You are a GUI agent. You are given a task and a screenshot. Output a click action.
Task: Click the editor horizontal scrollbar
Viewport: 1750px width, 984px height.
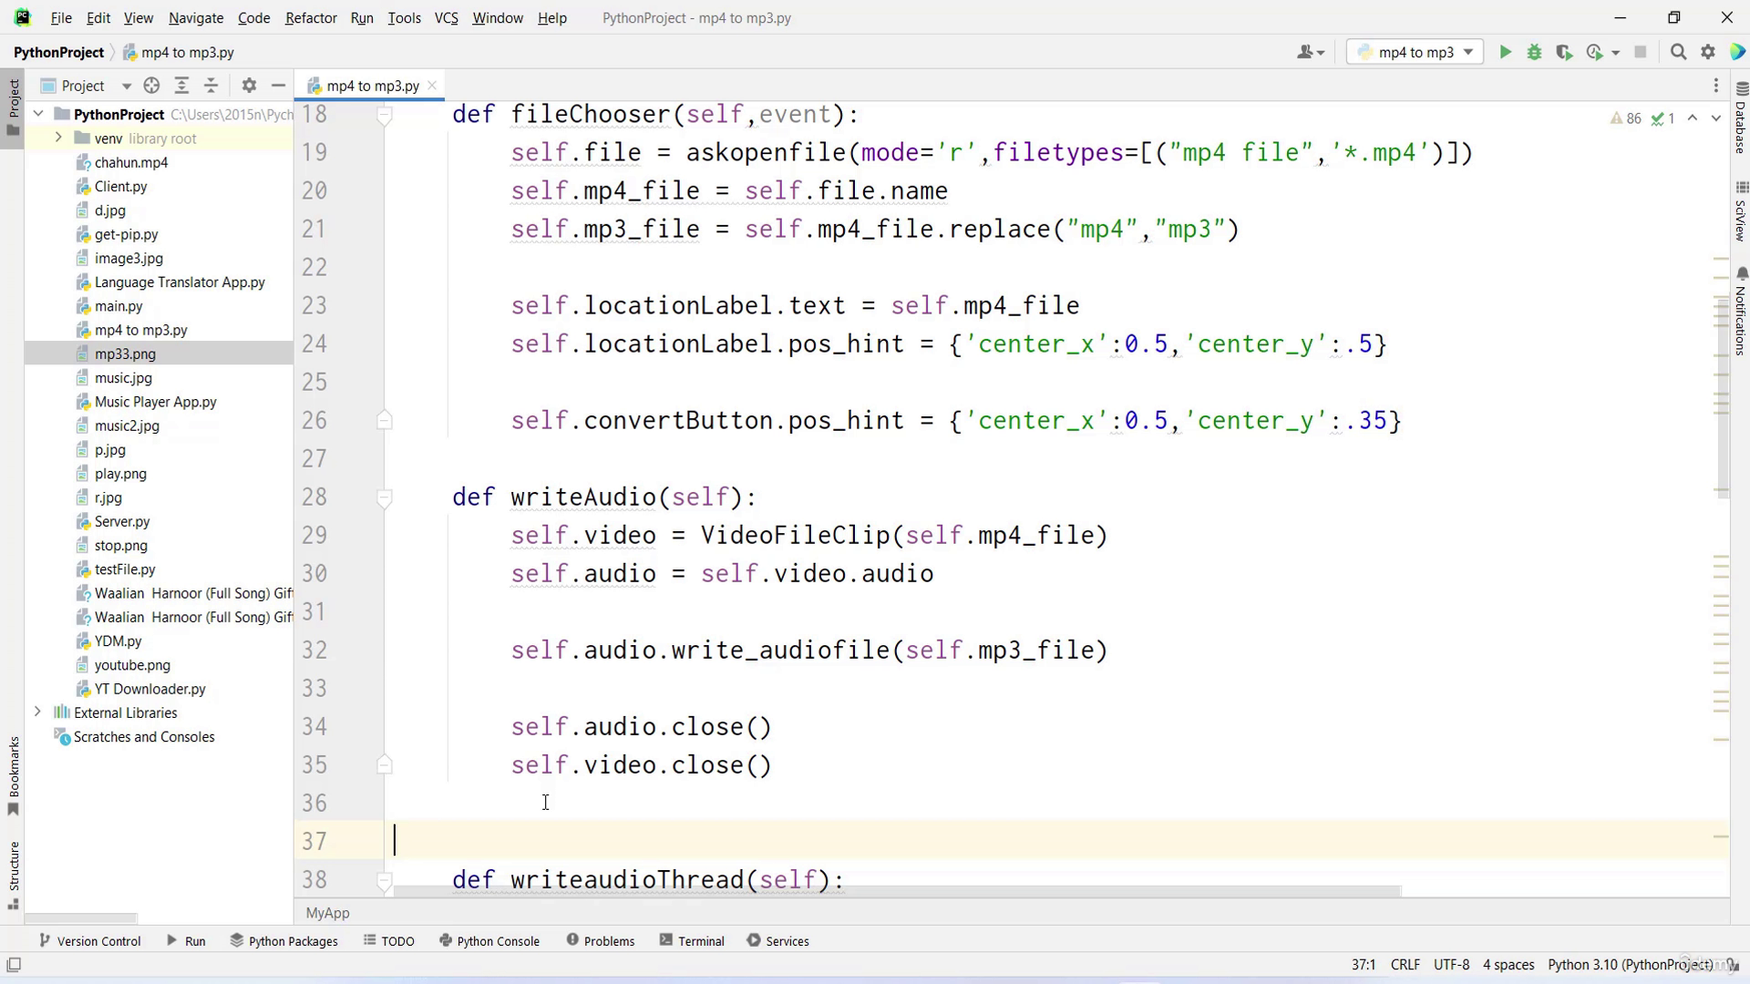897,891
